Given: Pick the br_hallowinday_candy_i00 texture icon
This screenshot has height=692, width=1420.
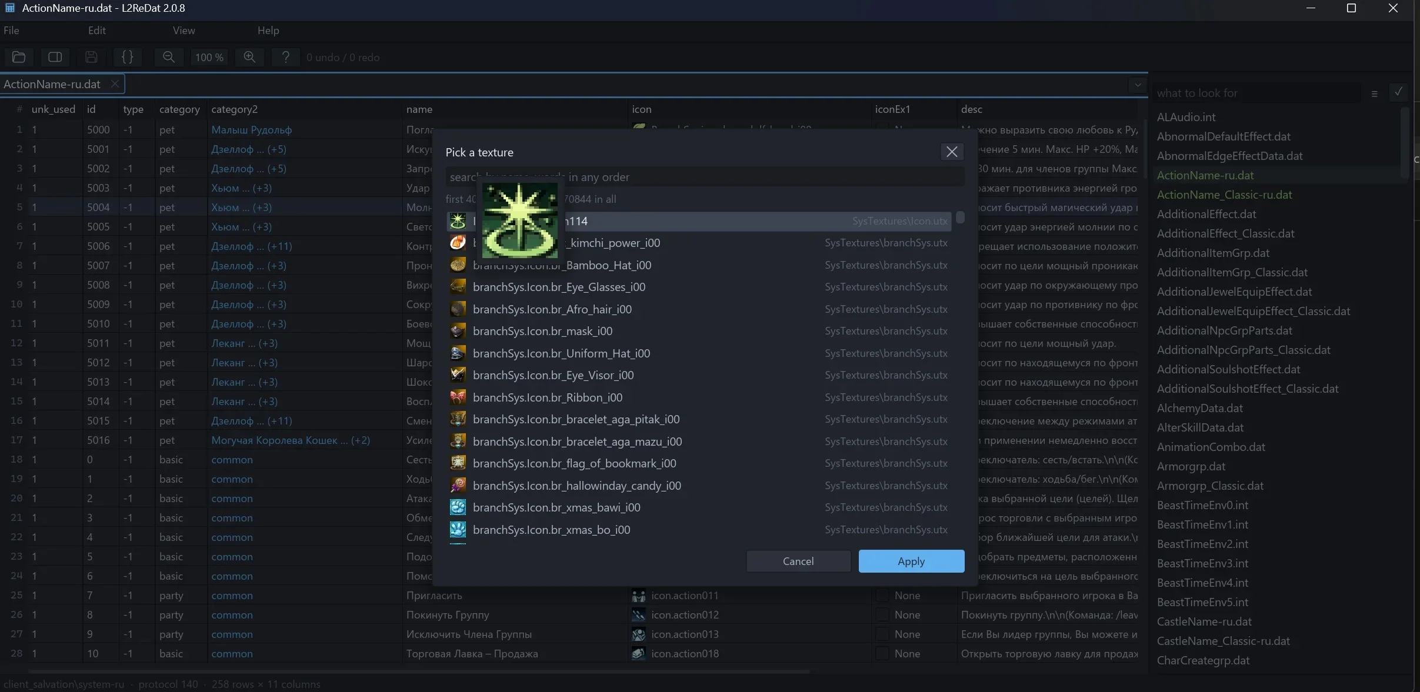Looking at the screenshot, I should pos(458,485).
